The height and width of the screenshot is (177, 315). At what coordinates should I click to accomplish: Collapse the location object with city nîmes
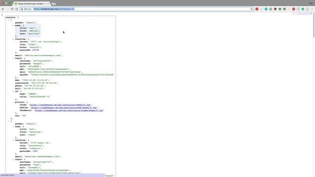pos(13,39)
